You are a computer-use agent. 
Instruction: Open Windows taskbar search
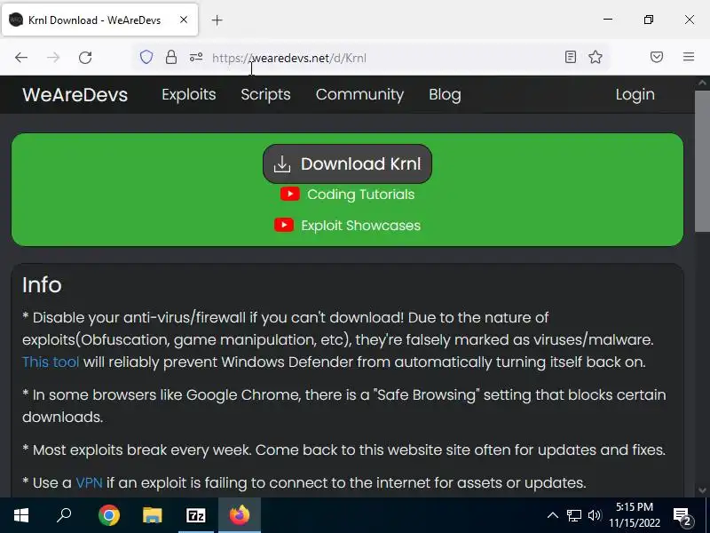(x=64, y=515)
